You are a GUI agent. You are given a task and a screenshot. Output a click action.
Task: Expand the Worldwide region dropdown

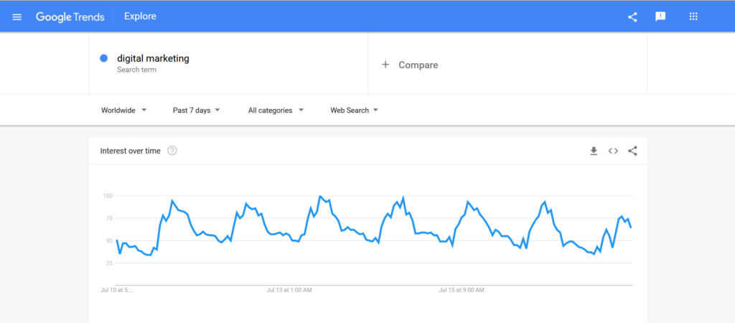[x=123, y=110]
